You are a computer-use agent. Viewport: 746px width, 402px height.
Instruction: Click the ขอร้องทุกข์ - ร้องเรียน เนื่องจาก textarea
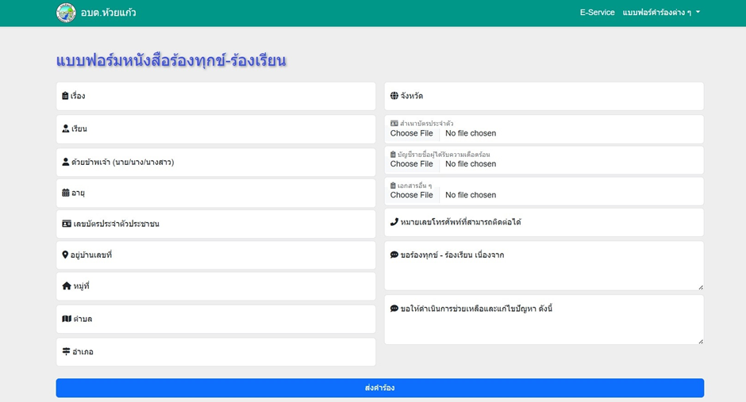tap(544, 270)
